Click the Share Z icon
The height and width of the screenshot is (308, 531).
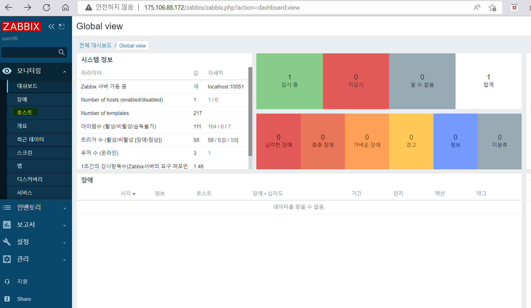pos(7,299)
